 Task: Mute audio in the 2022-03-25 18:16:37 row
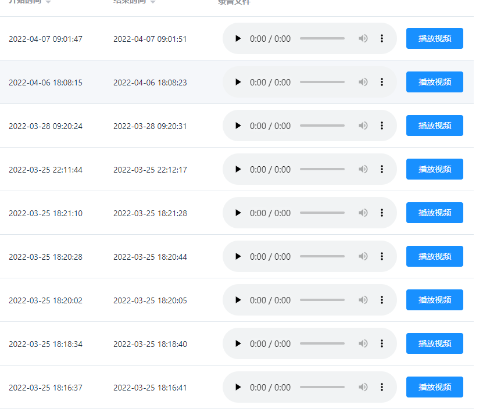point(363,387)
